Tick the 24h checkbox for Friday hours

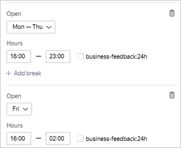click(x=80, y=139)
